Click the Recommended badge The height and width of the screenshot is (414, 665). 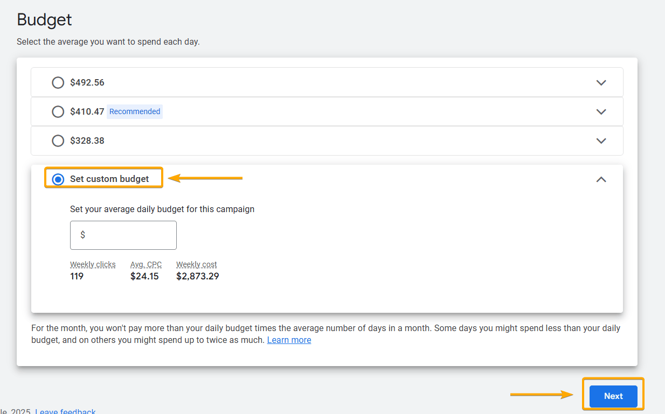click(x=135, y=111)
